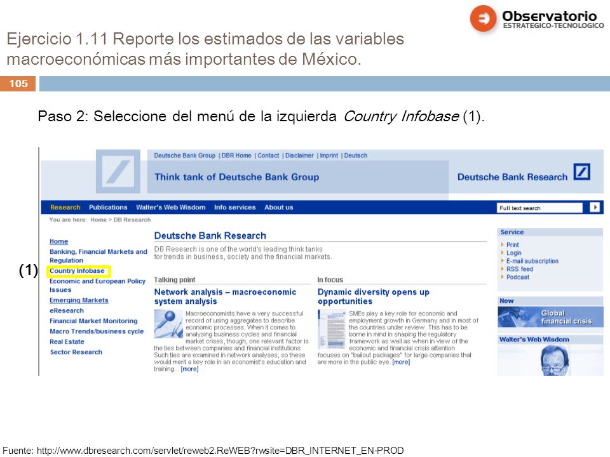
Task: Open the Research menu tab
Action: 65,207
